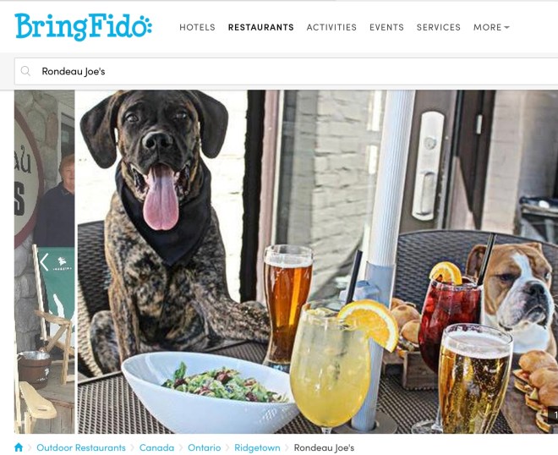
Task: Click the home breadcrumb icon
Action: (19, 447)
